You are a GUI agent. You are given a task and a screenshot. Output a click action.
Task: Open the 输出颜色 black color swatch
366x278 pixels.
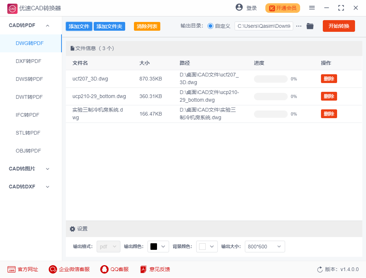pyautogui.click(x=158, y=247)
